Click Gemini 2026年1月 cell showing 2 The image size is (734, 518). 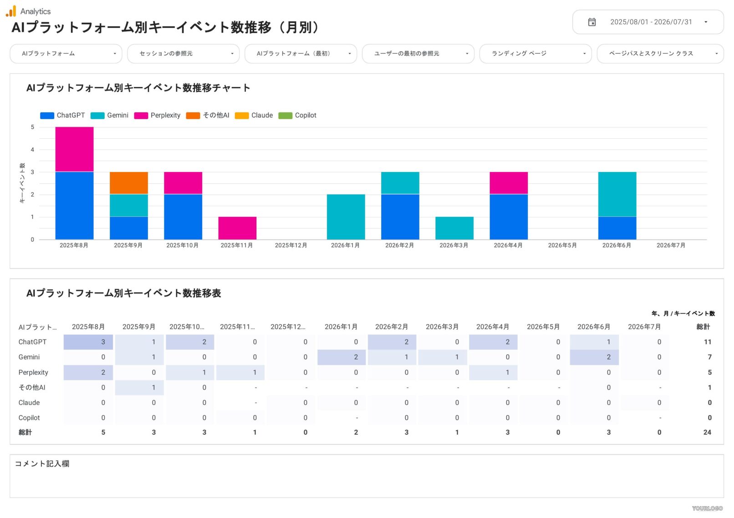coord(342,357)
